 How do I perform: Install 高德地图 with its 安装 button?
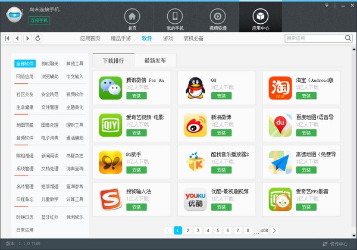[306, 170]
